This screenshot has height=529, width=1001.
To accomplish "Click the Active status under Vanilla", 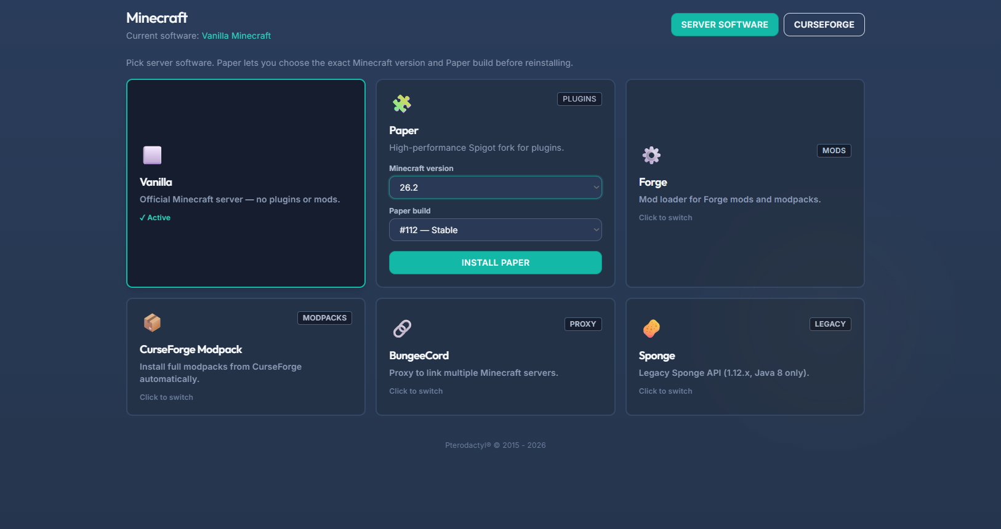I will pos(155,218).
